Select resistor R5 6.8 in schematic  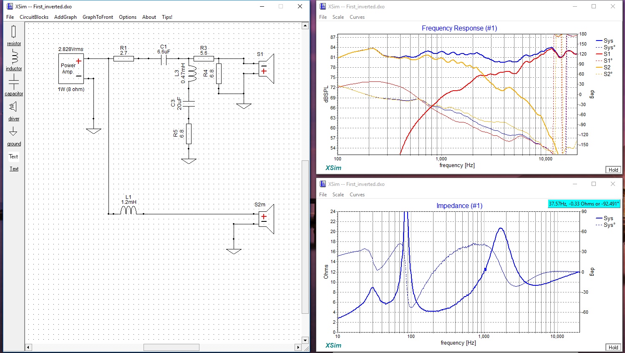[189, 134]
